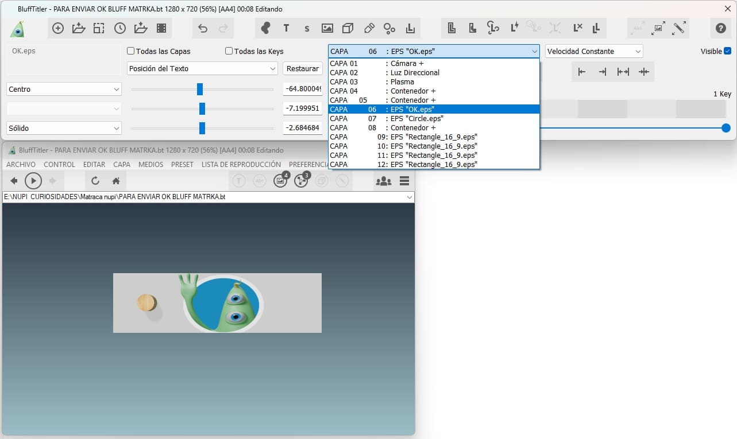The image size is (737, 439).
Task: Open the MEDIOS menu
Action: (x=151, y=164)
